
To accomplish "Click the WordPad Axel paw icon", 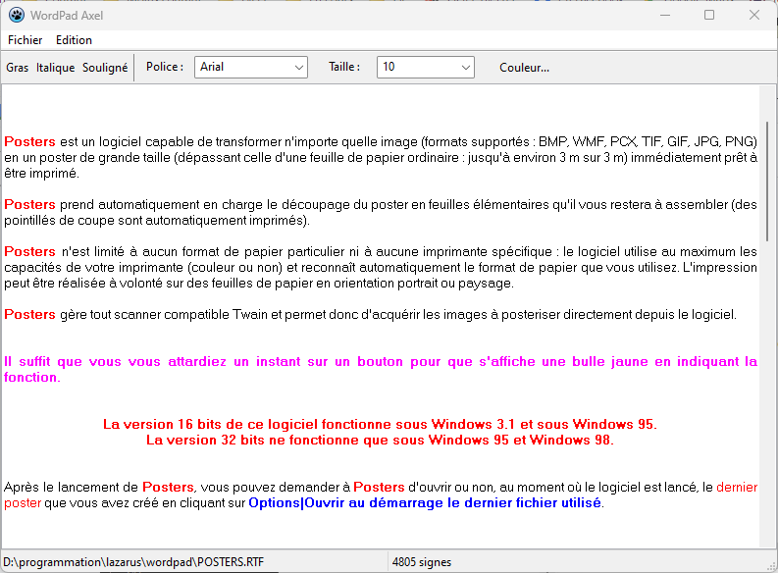I will pyautogui.click(x=17, y=16).
